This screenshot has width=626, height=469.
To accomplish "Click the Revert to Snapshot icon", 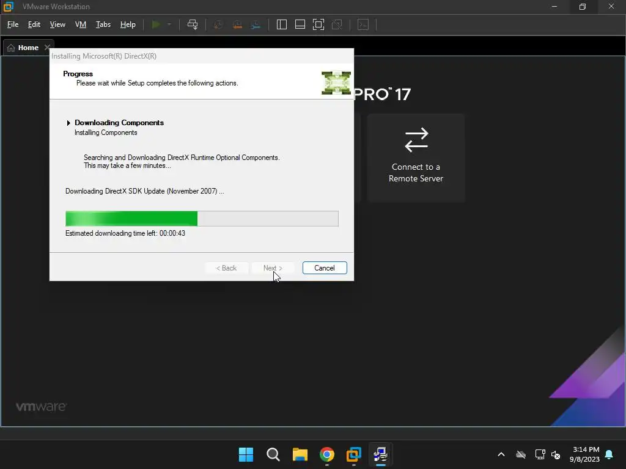I will (237, 24).
